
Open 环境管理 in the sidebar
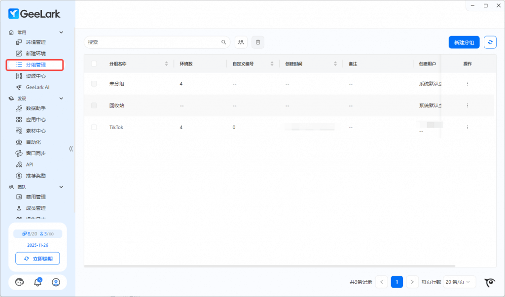36,42
